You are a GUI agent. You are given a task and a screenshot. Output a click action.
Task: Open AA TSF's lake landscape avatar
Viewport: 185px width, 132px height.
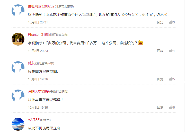18,124
